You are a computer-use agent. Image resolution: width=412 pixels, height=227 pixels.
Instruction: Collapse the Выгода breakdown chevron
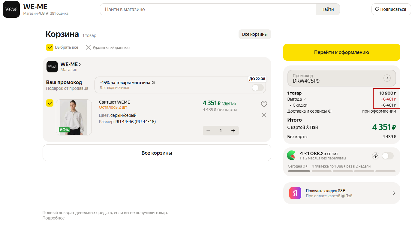click(x=305, y=99)
